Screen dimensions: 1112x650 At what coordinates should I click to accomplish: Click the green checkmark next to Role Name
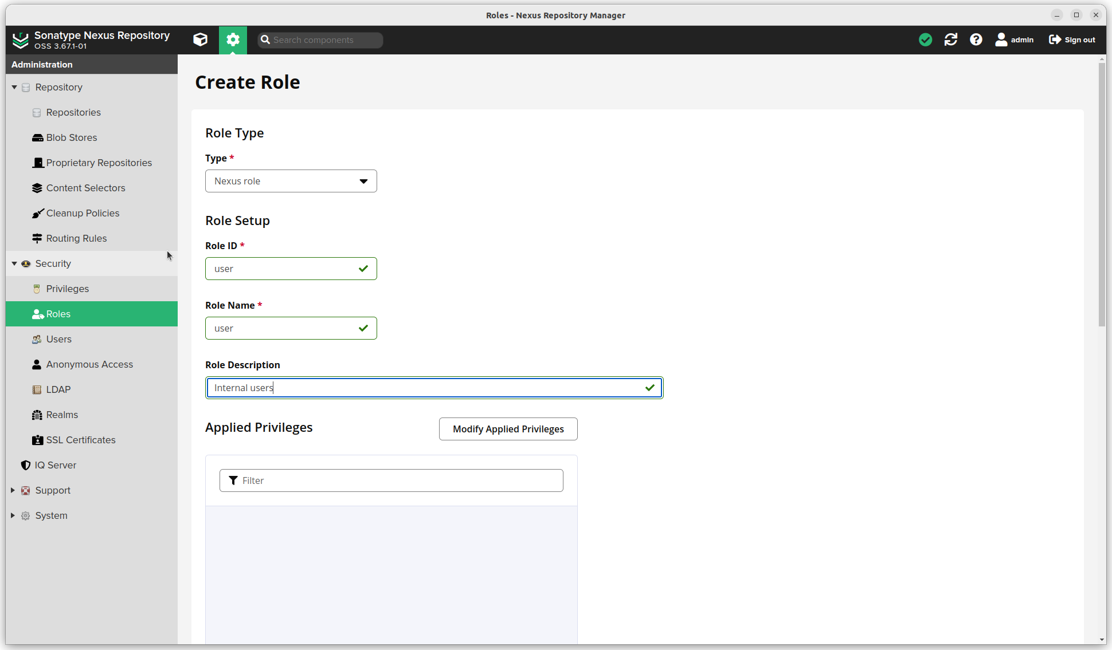point(363,328)
